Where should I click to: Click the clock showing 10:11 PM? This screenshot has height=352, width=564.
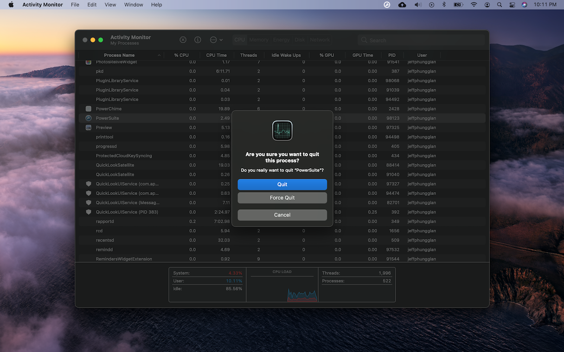545,5
